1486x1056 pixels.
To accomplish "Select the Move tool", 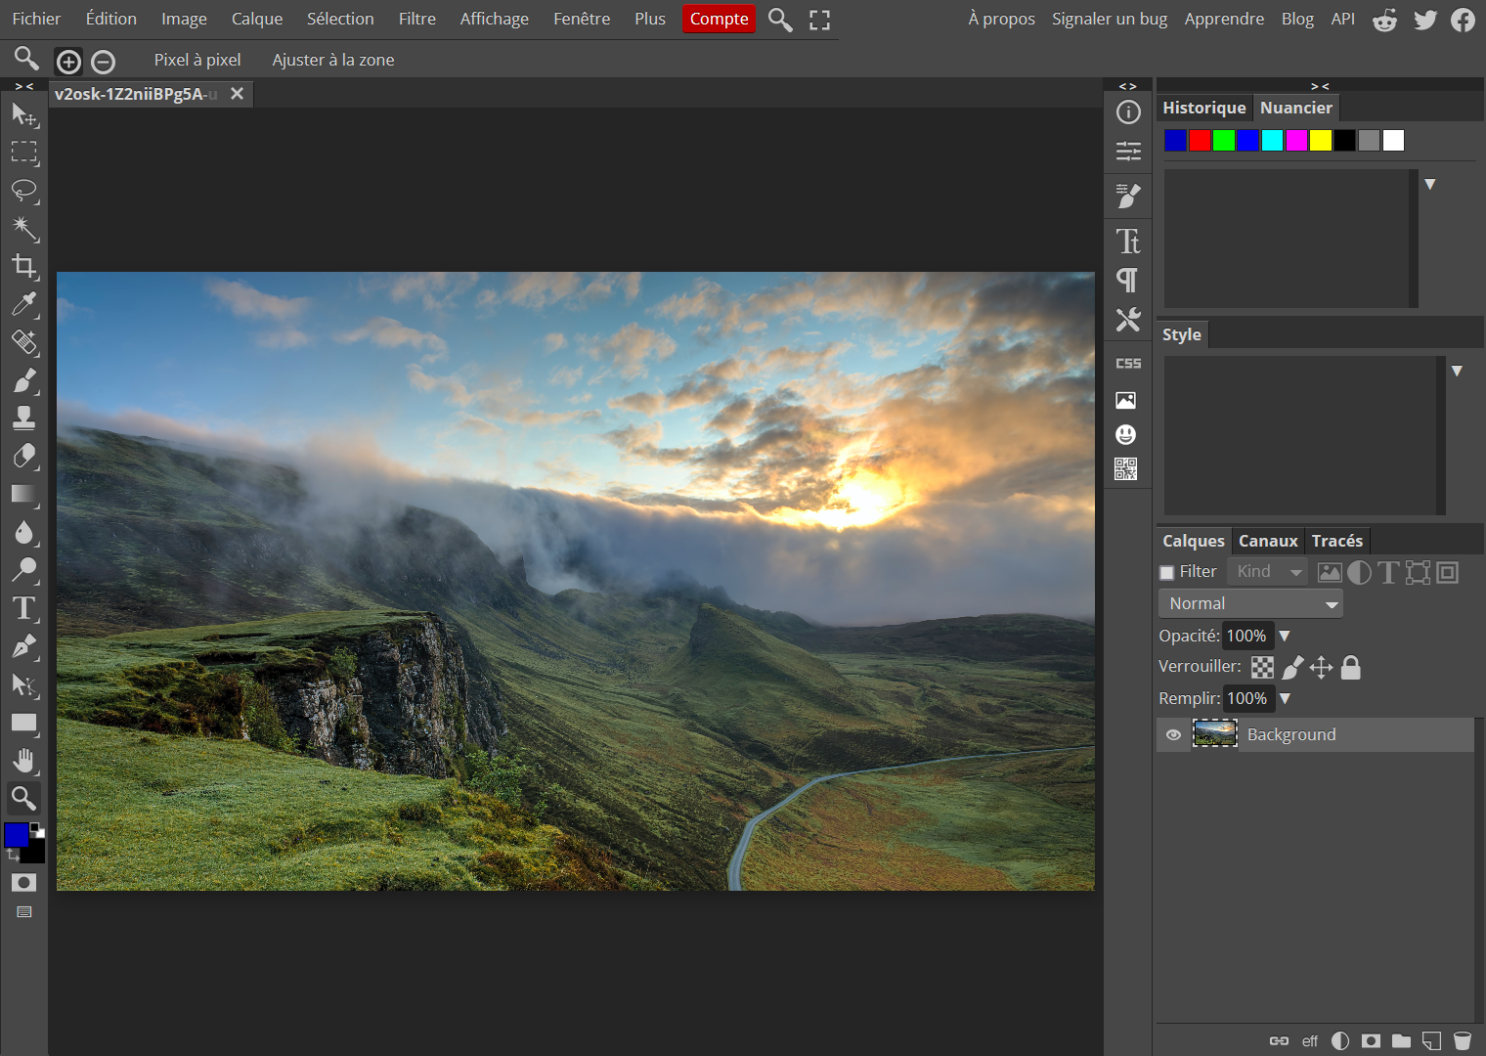I will point(24,115).
